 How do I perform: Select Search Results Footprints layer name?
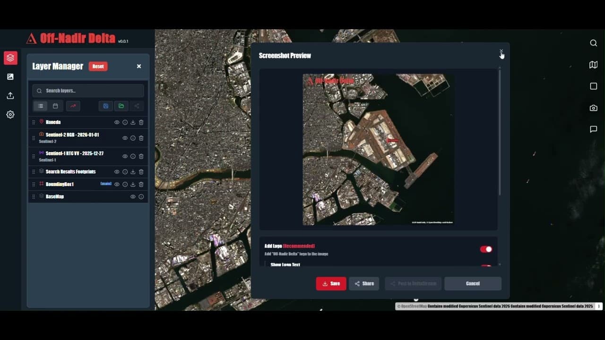click(70, 172)
